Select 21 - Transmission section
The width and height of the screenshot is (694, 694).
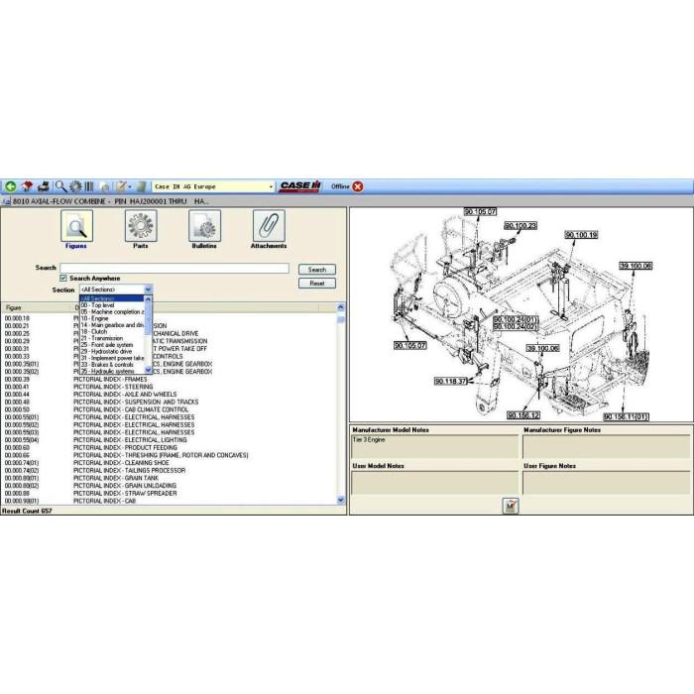coord(112,338)
